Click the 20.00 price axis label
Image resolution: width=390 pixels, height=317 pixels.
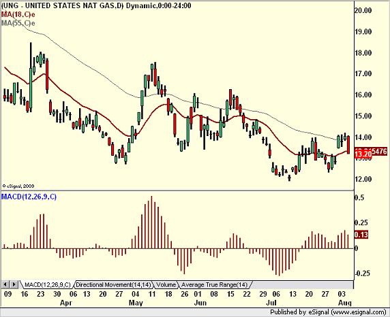(x=363, y=10)
